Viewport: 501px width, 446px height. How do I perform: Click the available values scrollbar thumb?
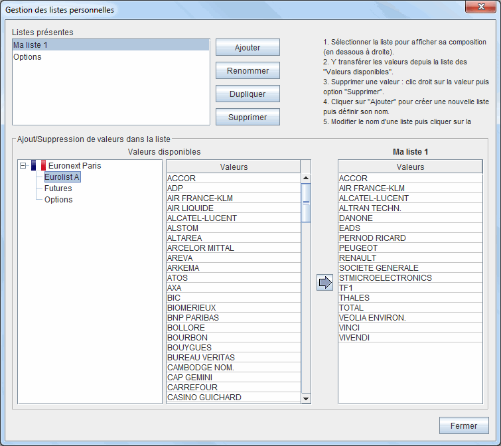tap(306, 202)
